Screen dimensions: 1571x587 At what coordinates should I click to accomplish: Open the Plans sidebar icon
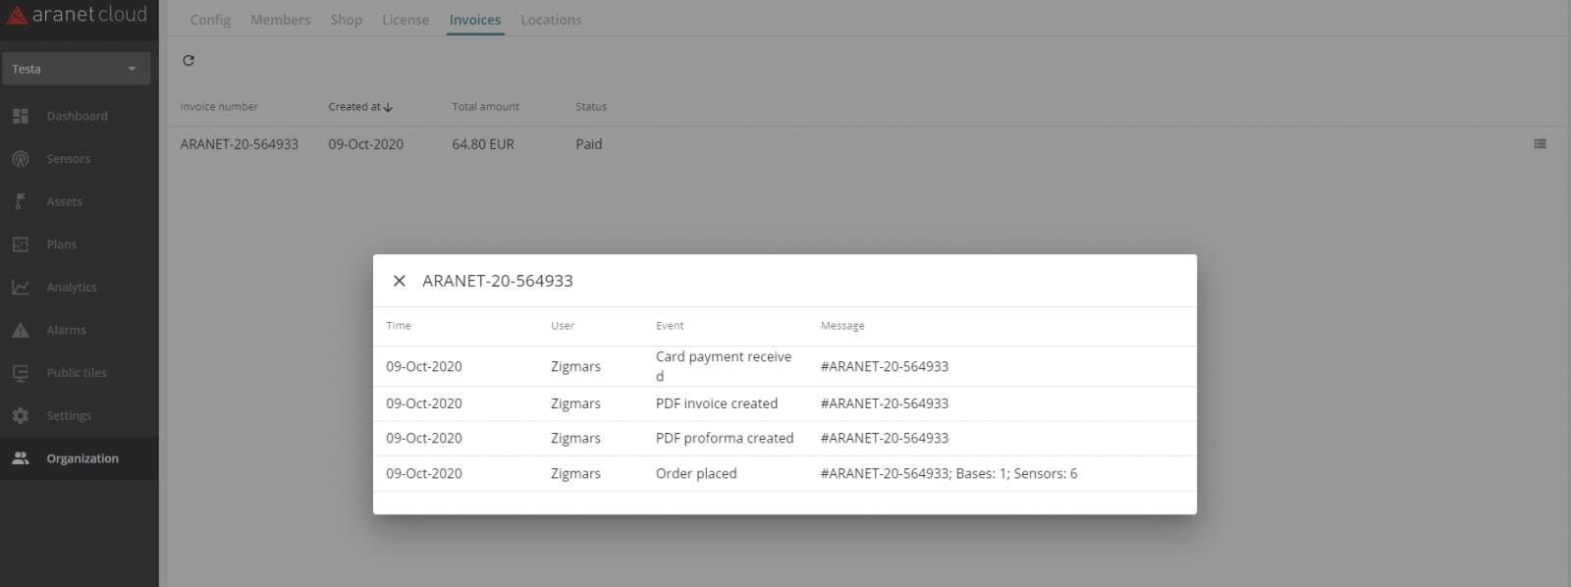pos(21,244)
